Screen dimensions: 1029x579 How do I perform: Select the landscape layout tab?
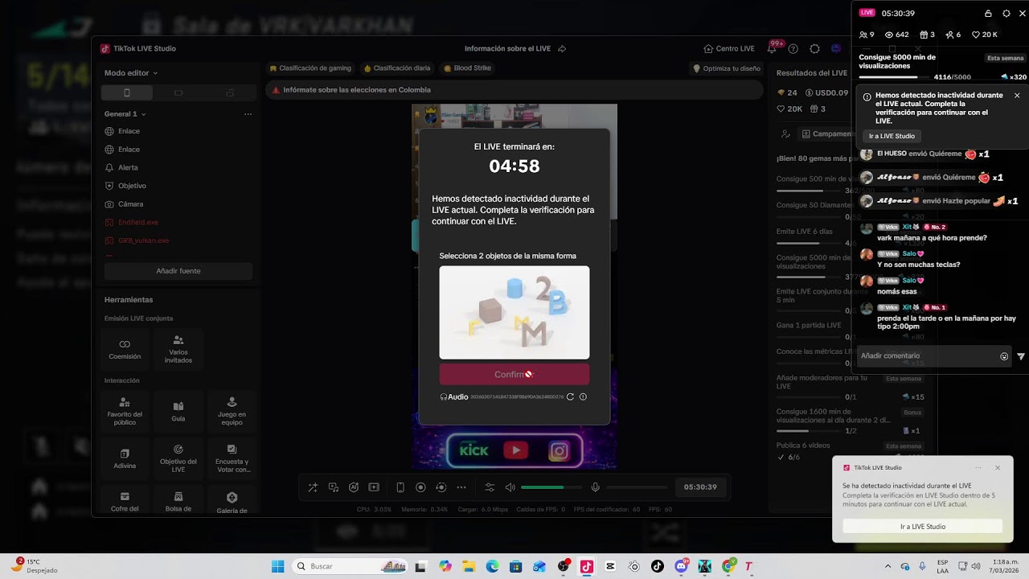pos(178,92)
